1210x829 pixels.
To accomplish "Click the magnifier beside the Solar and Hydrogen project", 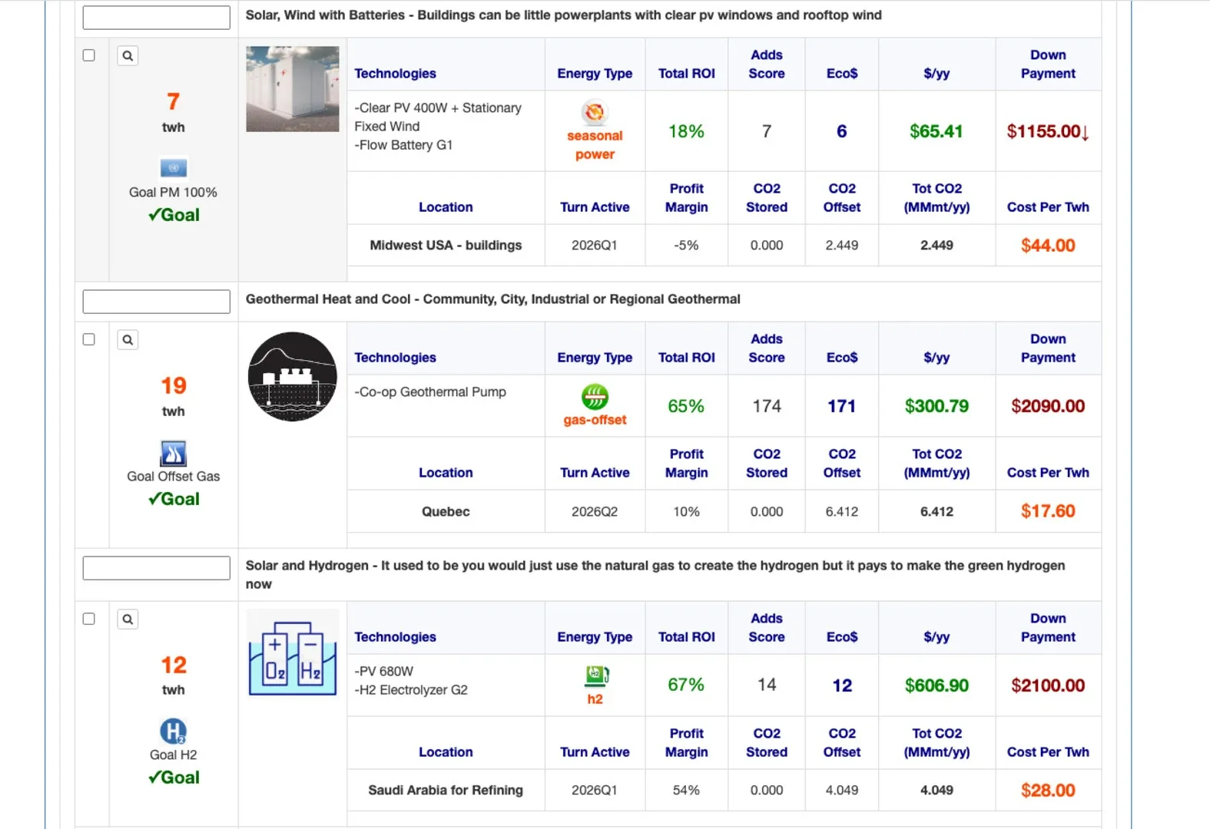I will [128, 619].
